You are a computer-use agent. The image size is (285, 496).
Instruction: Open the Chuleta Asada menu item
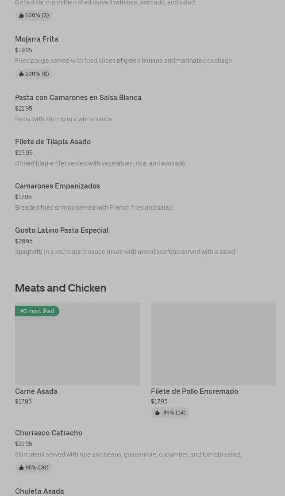pyautogui.click(x=39, y=491)
